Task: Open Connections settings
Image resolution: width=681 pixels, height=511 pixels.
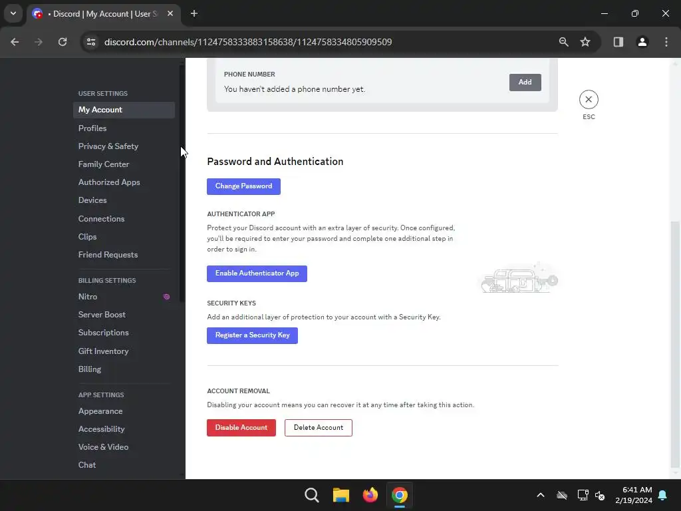Action: [x=124, y=219]
